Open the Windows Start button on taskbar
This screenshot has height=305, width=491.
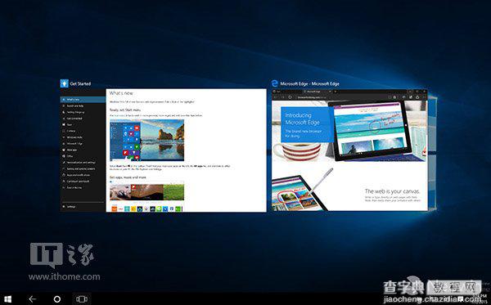(8, 298)
